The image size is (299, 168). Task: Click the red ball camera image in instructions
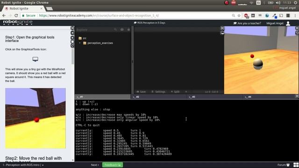[36, 118]
